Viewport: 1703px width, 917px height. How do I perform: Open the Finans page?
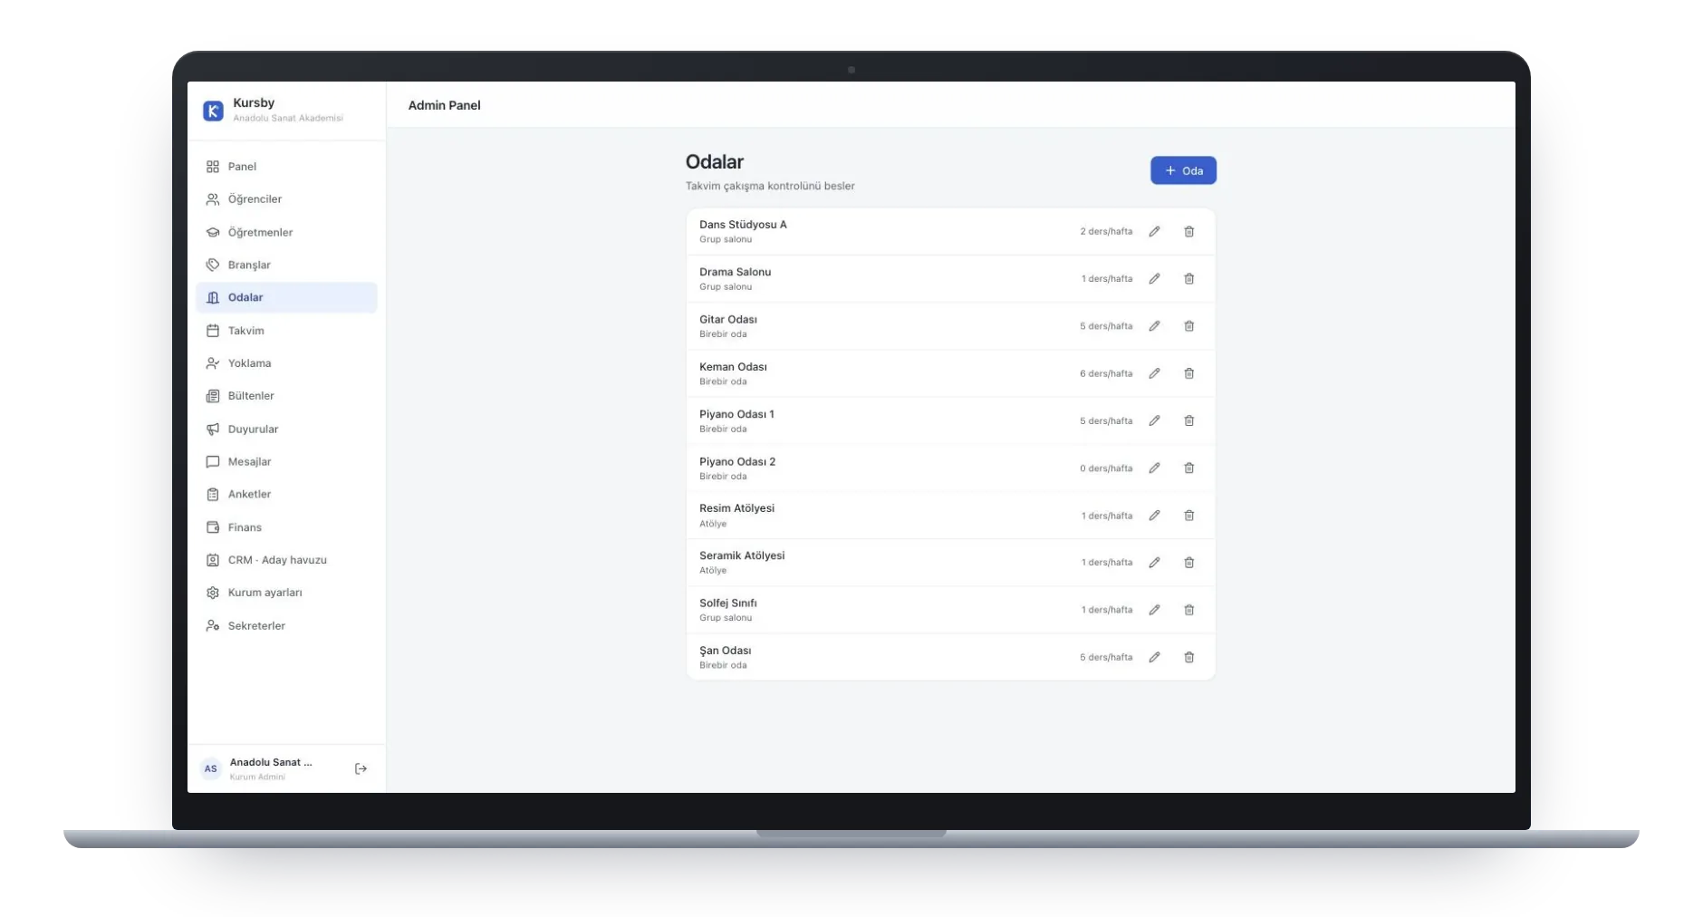286,527
